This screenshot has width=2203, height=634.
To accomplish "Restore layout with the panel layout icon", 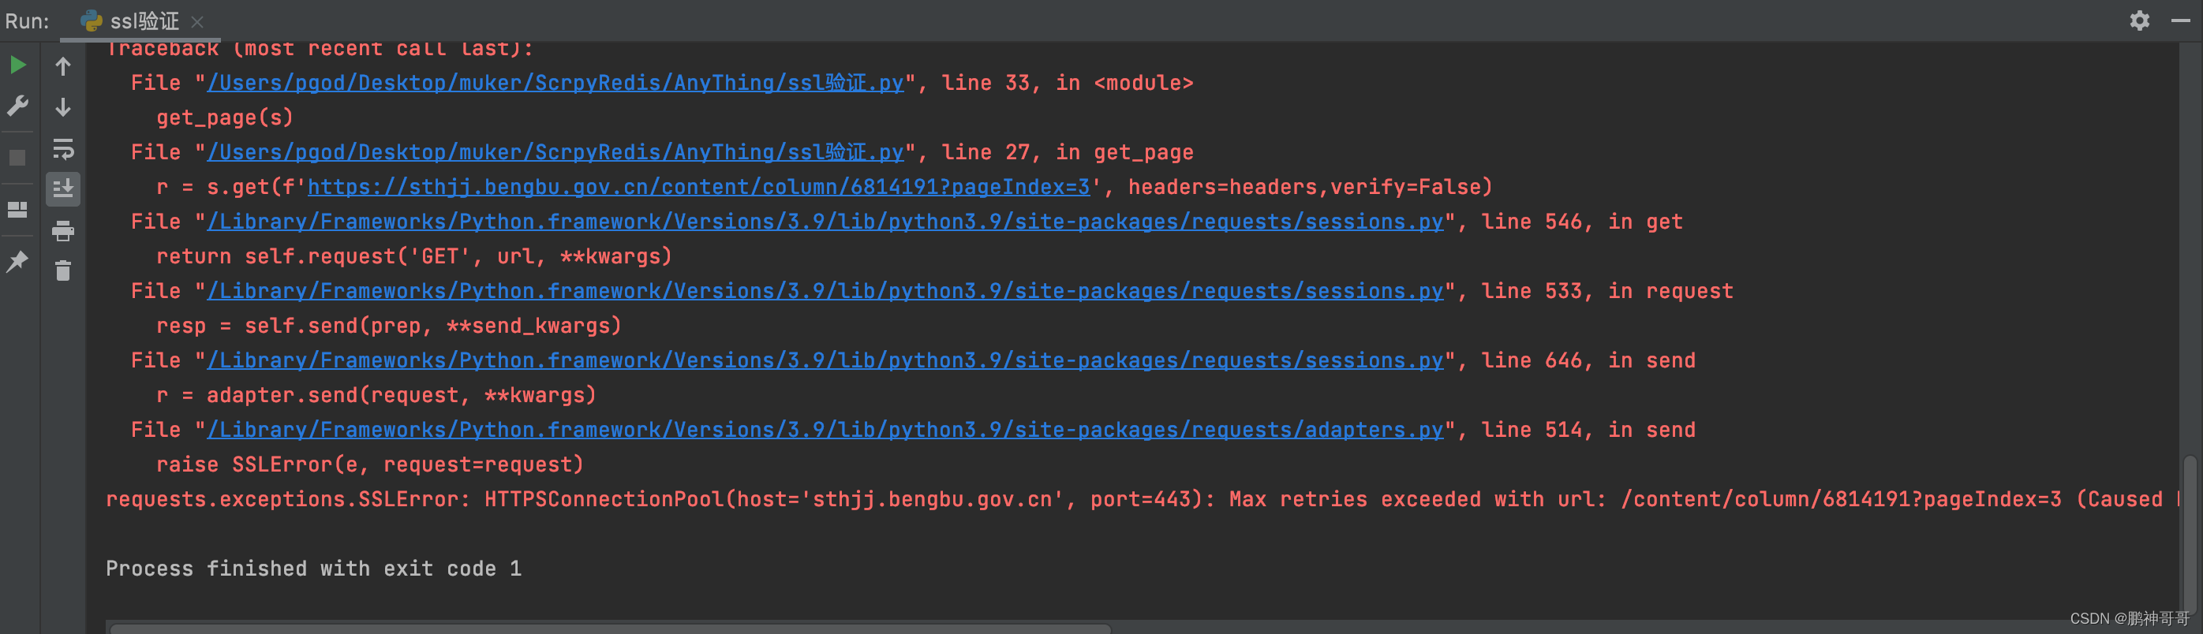I will click(17, 209).
